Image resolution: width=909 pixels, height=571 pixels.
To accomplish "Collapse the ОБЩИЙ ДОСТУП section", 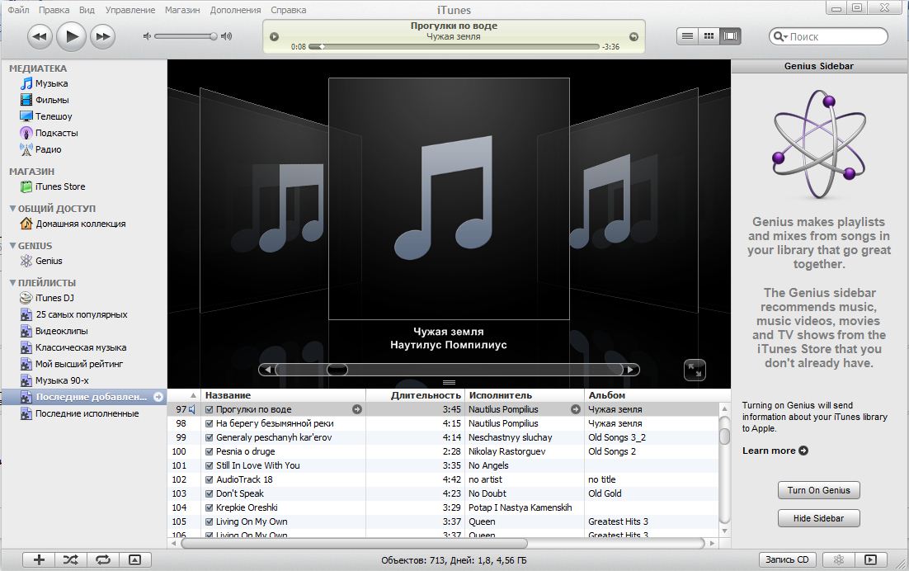I will [x=12, y=209].
